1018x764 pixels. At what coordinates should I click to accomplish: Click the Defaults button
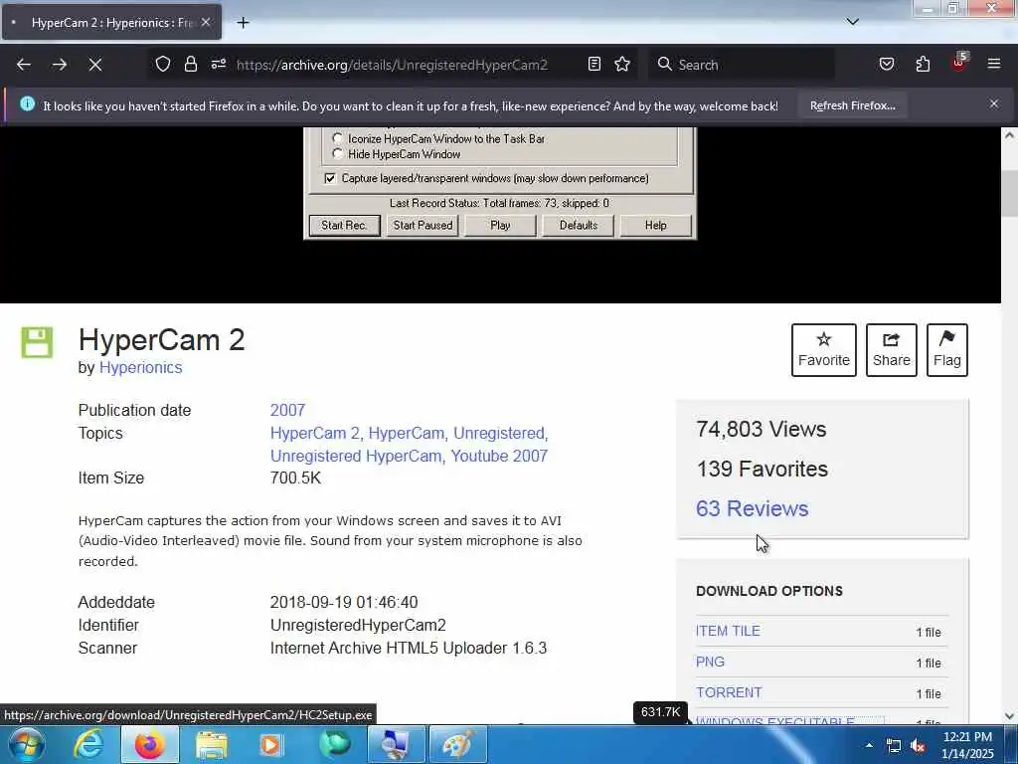point(578,226)
